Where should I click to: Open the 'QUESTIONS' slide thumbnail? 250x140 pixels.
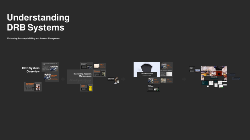pyautogui.click(x=113, y=80)
